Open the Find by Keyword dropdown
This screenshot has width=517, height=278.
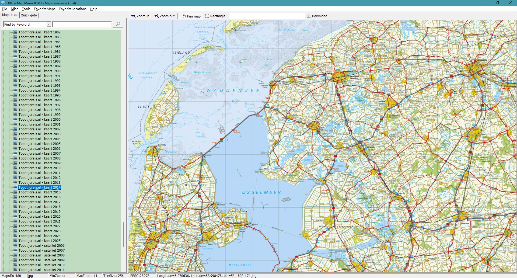[x=49, y=24]
